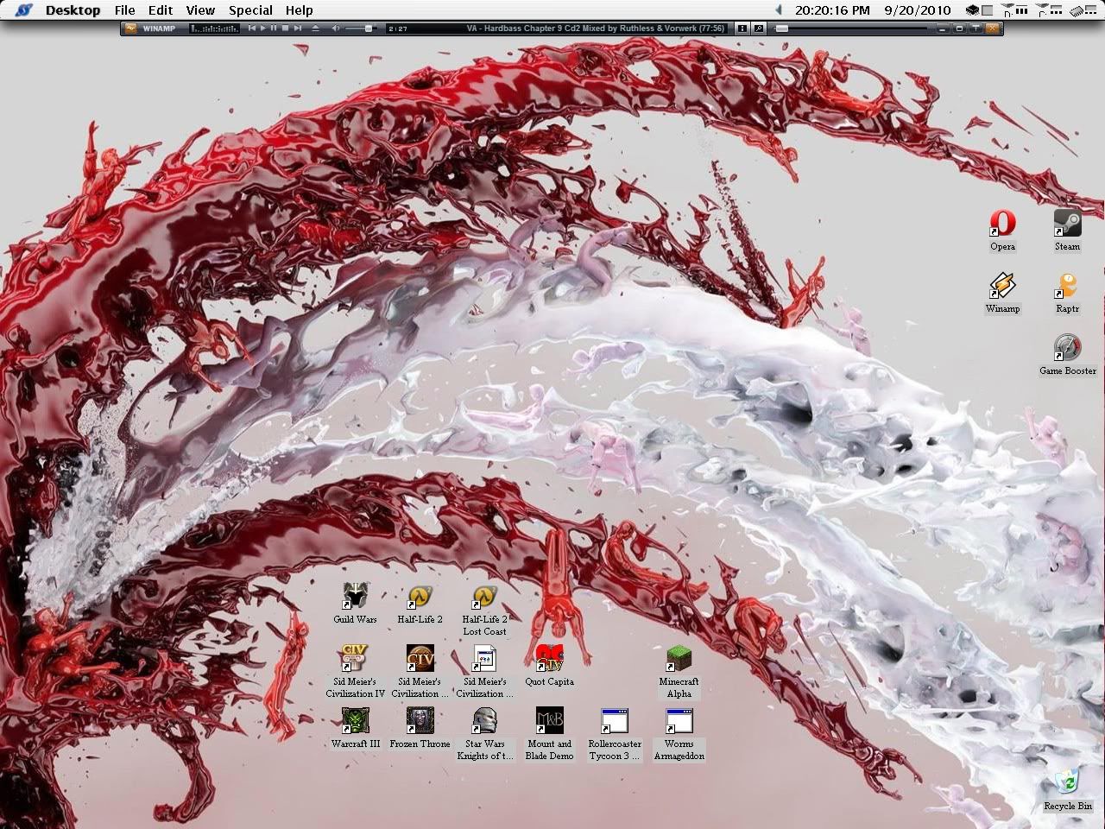The width and height of the screenshot is (1105, 829).
Task: Pause Winamp playback
Action: 274,28
